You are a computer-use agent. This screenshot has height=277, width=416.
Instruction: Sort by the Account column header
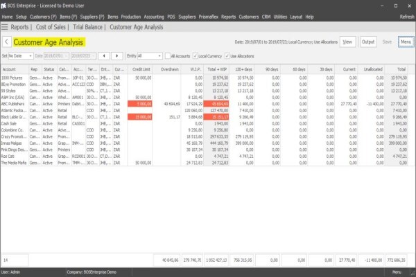[x=15, y=69]
